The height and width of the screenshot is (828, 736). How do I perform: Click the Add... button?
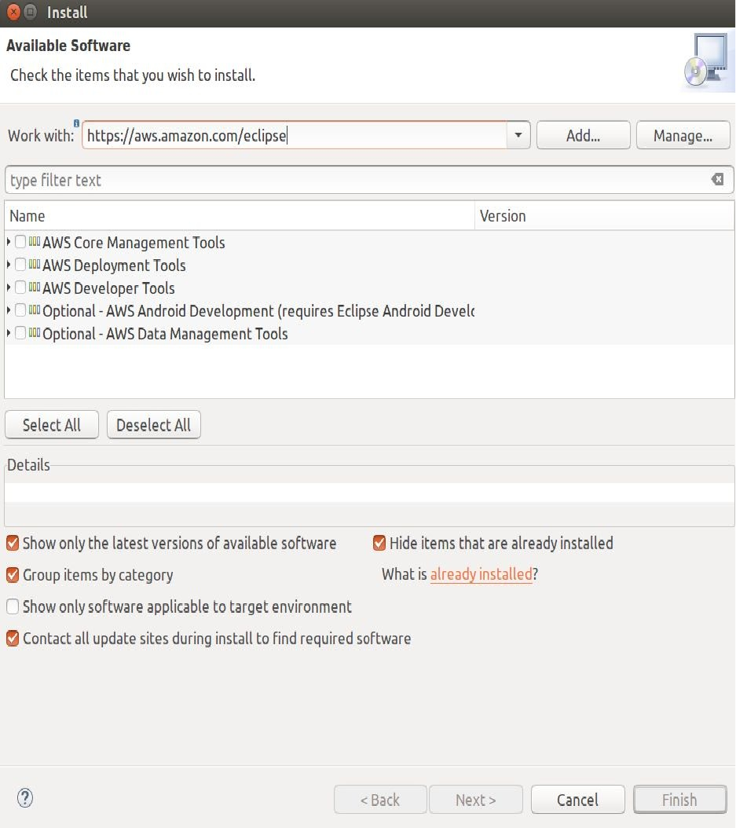pos(584,135)
